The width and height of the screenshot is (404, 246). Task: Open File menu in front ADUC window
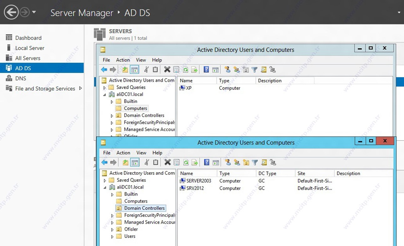107,153
